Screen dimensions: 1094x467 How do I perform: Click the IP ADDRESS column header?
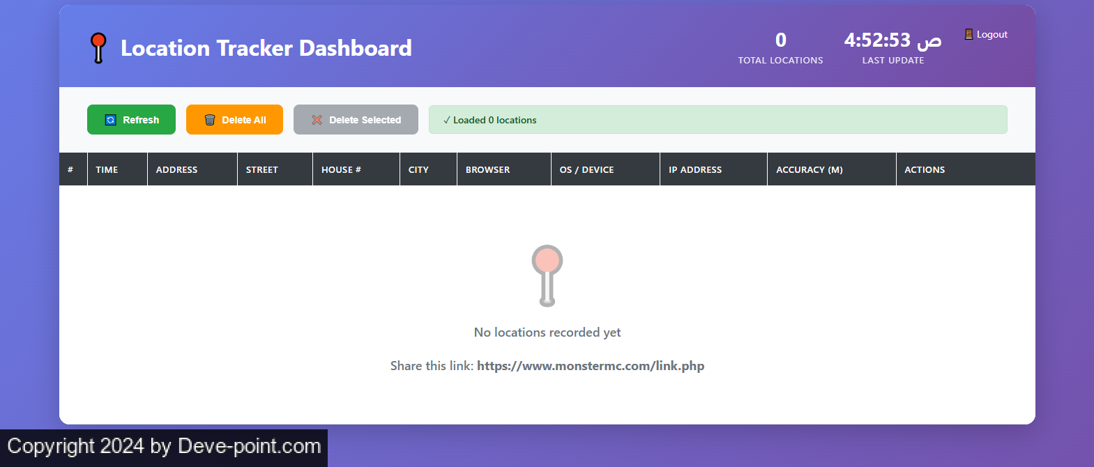(x=694, y=169)
